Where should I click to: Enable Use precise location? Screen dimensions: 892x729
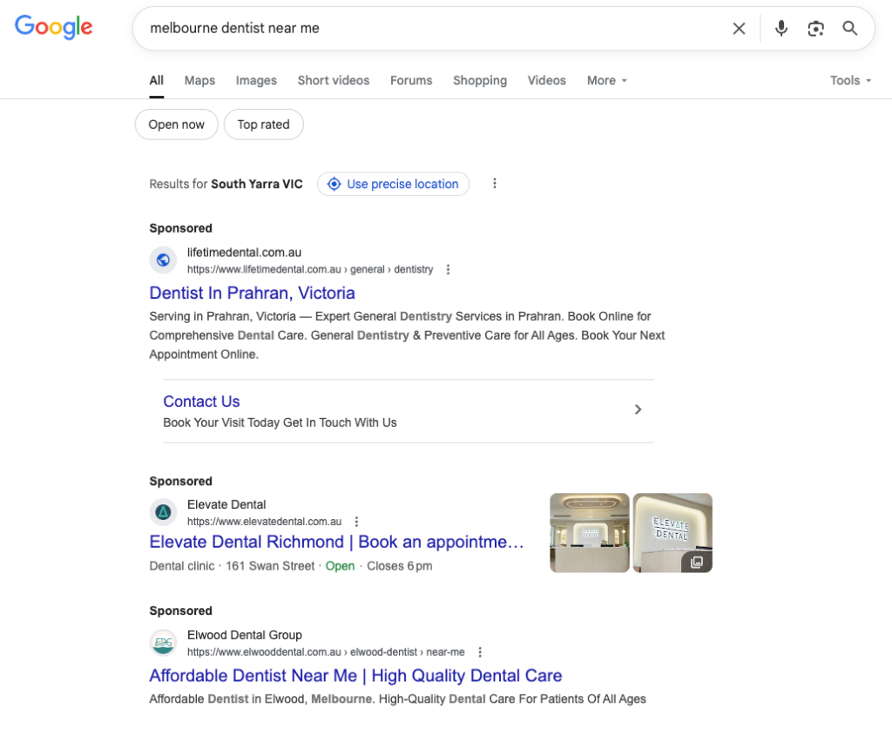pos(393,184)
